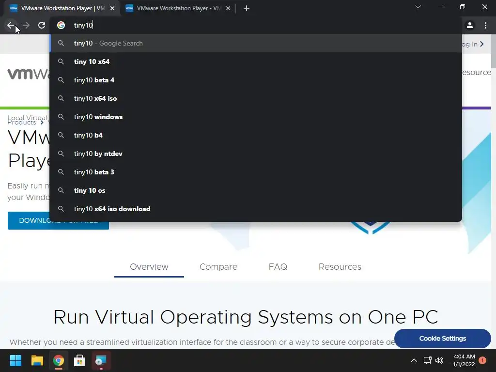Open the tab search dropdown arrow
Screen dimensions: 496x372
418,7
